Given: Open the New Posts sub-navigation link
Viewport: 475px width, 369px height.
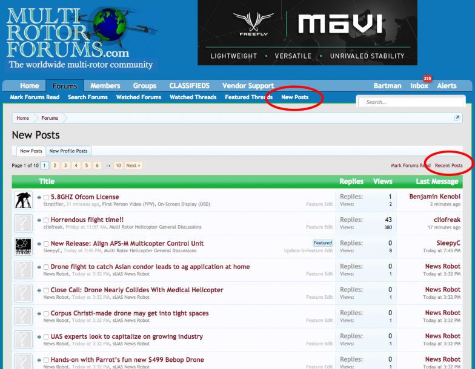Looking at the screenshot, I should click(294, 97).
